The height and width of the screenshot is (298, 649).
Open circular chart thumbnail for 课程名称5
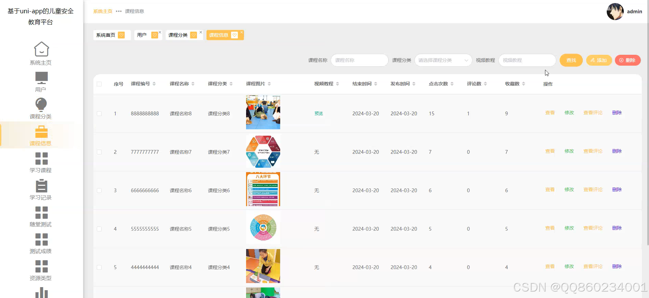pos(263,228)
